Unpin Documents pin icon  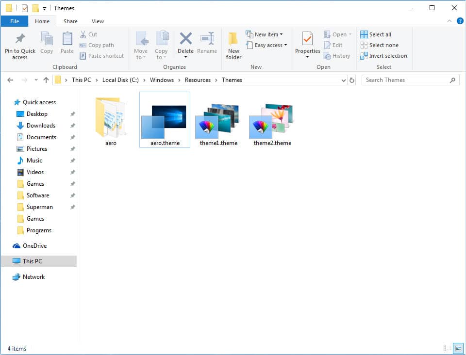tap(72, 137)
